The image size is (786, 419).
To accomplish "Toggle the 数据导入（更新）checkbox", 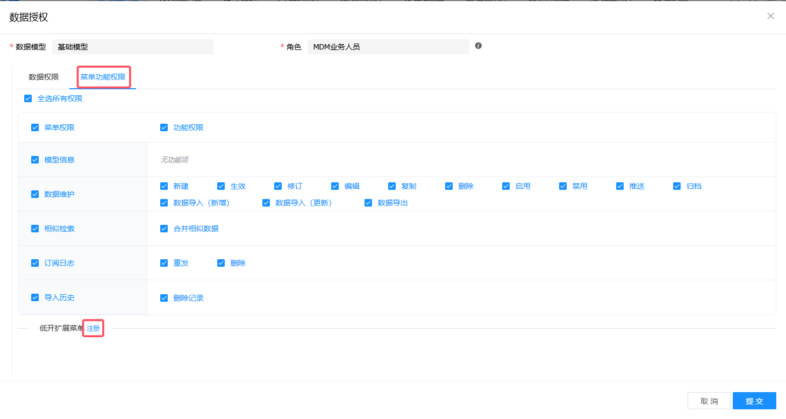I will tap(266, 203).
